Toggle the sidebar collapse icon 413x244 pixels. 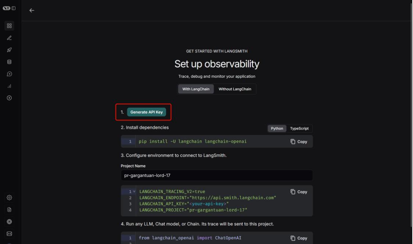(14, 8)
